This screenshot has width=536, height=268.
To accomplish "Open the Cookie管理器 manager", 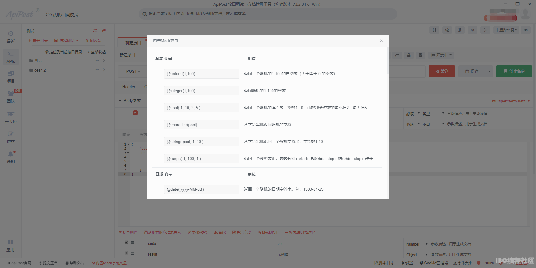I will (x=434, y=263).
